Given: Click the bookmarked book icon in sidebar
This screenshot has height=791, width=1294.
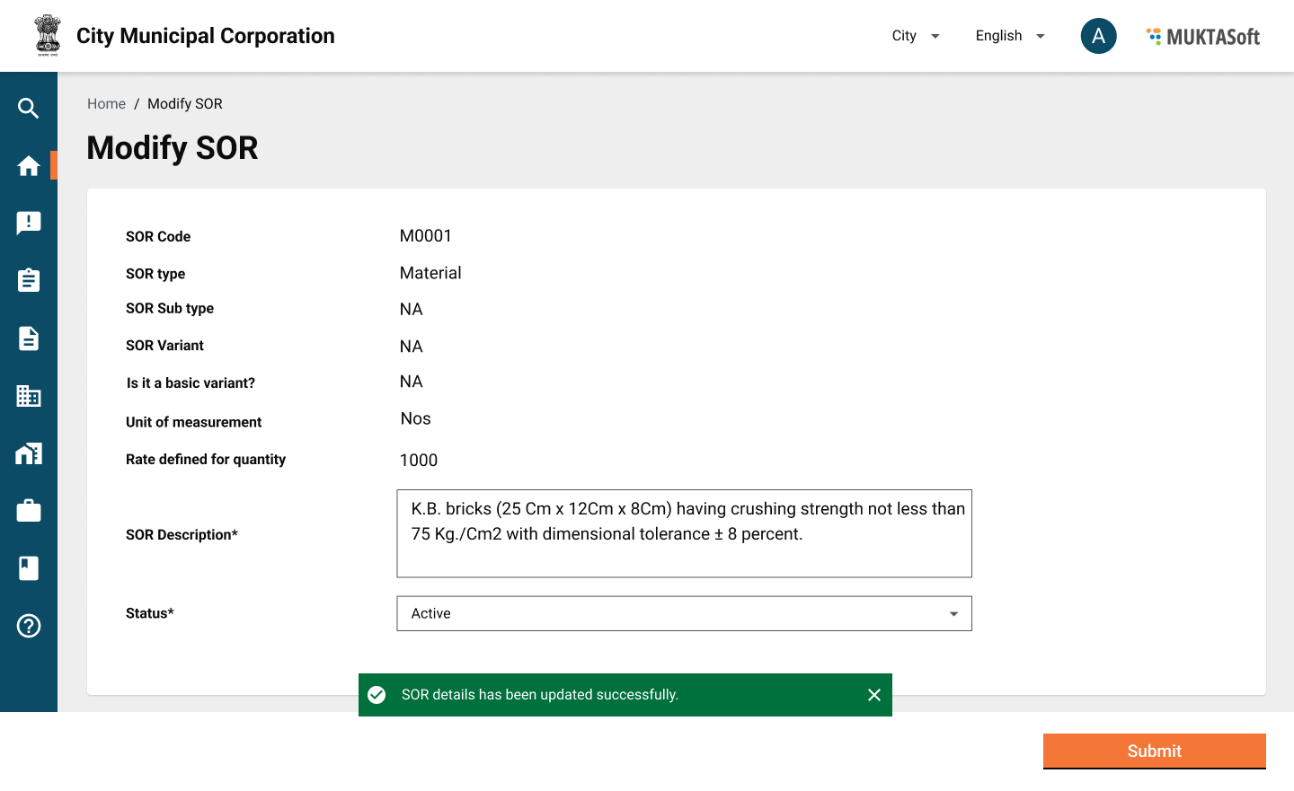Looking at the screenshot, I should pos(29,568).
